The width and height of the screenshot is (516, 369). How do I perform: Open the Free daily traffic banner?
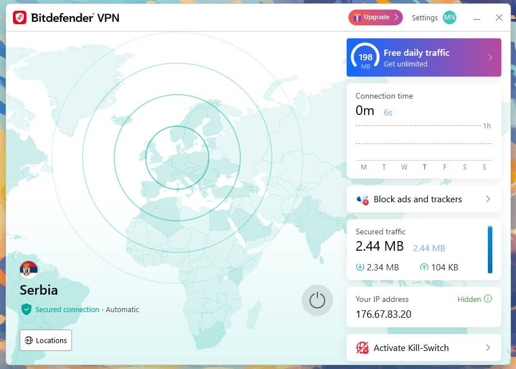tap(424, 57)
